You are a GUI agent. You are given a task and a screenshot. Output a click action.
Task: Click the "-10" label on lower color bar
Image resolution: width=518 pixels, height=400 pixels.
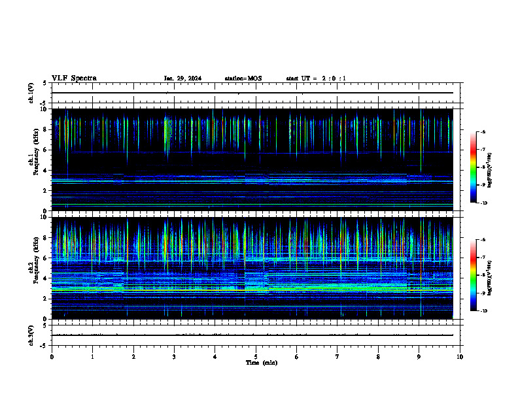[483, 311]
